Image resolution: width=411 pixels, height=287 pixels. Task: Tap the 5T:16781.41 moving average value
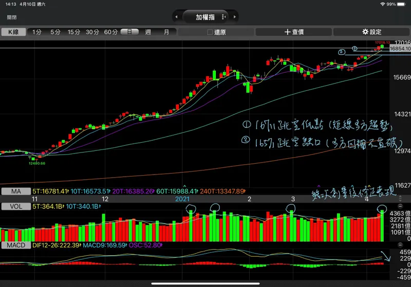pyautogui.click(x=50, y=192)
